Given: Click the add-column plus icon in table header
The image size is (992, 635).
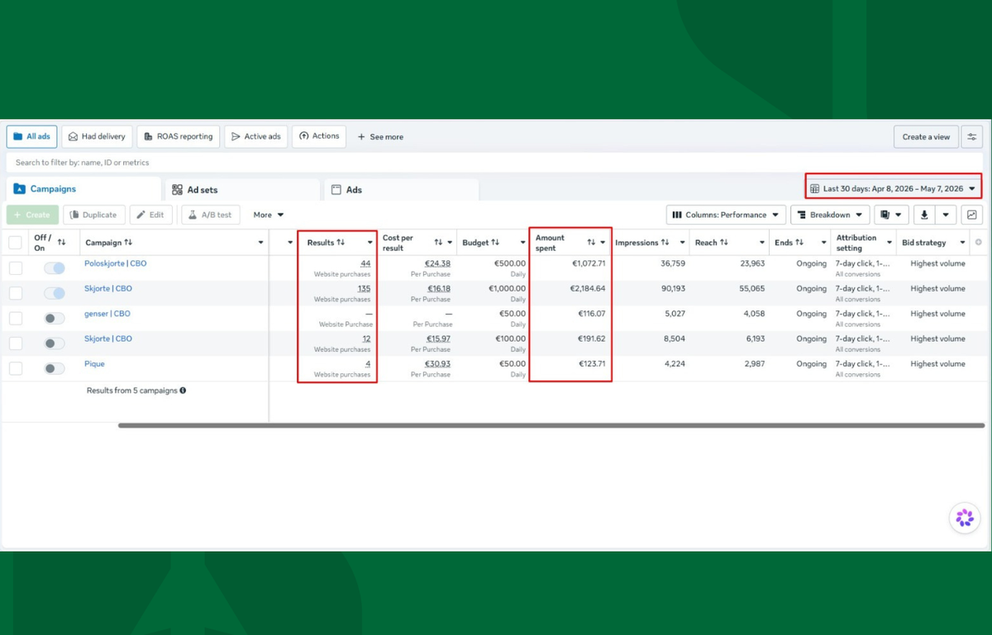Looking at the screenshot, I should [x=979, y=243].
